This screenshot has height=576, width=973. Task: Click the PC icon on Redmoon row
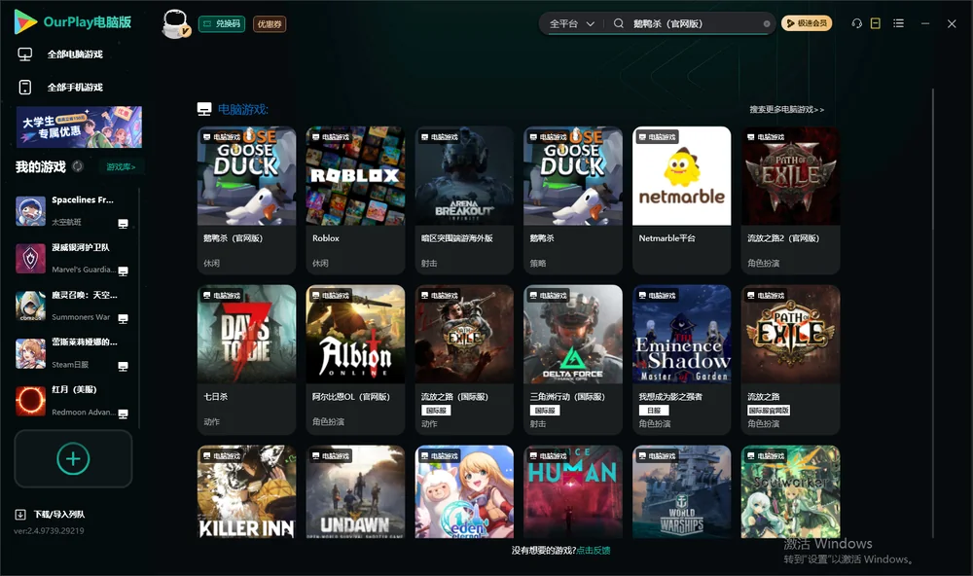[123, 414]
